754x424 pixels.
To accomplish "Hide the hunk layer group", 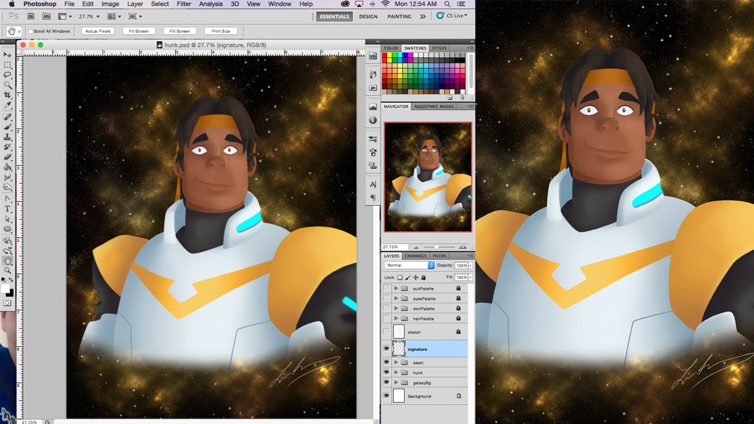I will 386,373.
